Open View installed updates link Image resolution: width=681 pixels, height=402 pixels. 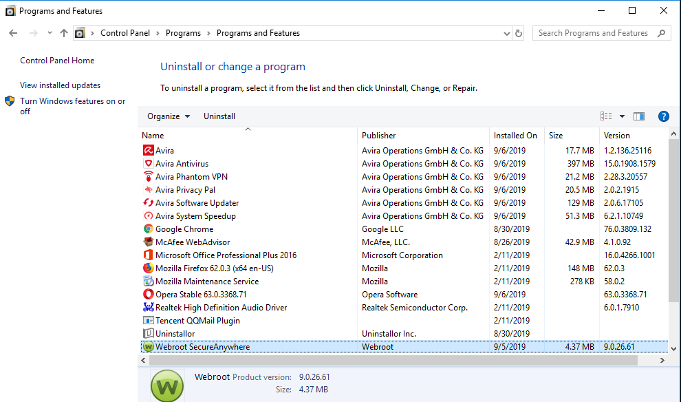point(61,85)
